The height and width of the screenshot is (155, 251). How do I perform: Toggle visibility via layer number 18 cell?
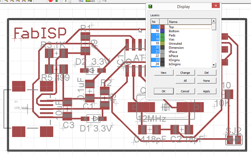tap(155, 40)
